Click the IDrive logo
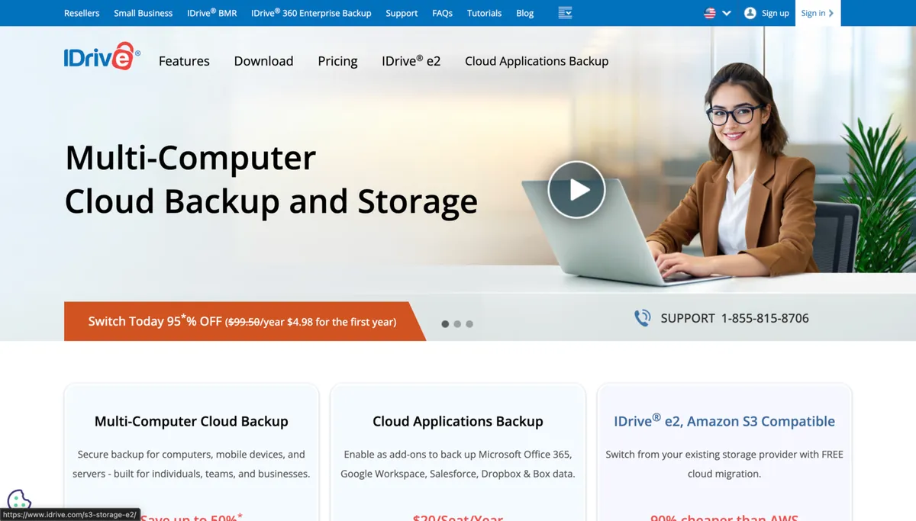The image size is (916, 521). click(102, 57)
